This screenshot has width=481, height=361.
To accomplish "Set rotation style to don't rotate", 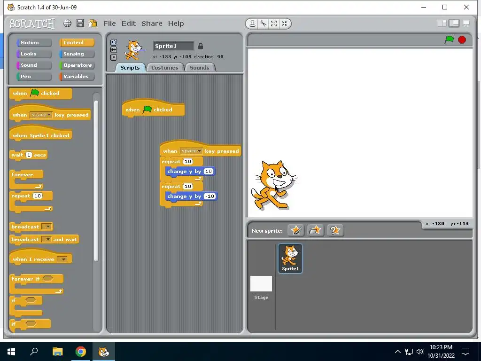I will [114, 57].
